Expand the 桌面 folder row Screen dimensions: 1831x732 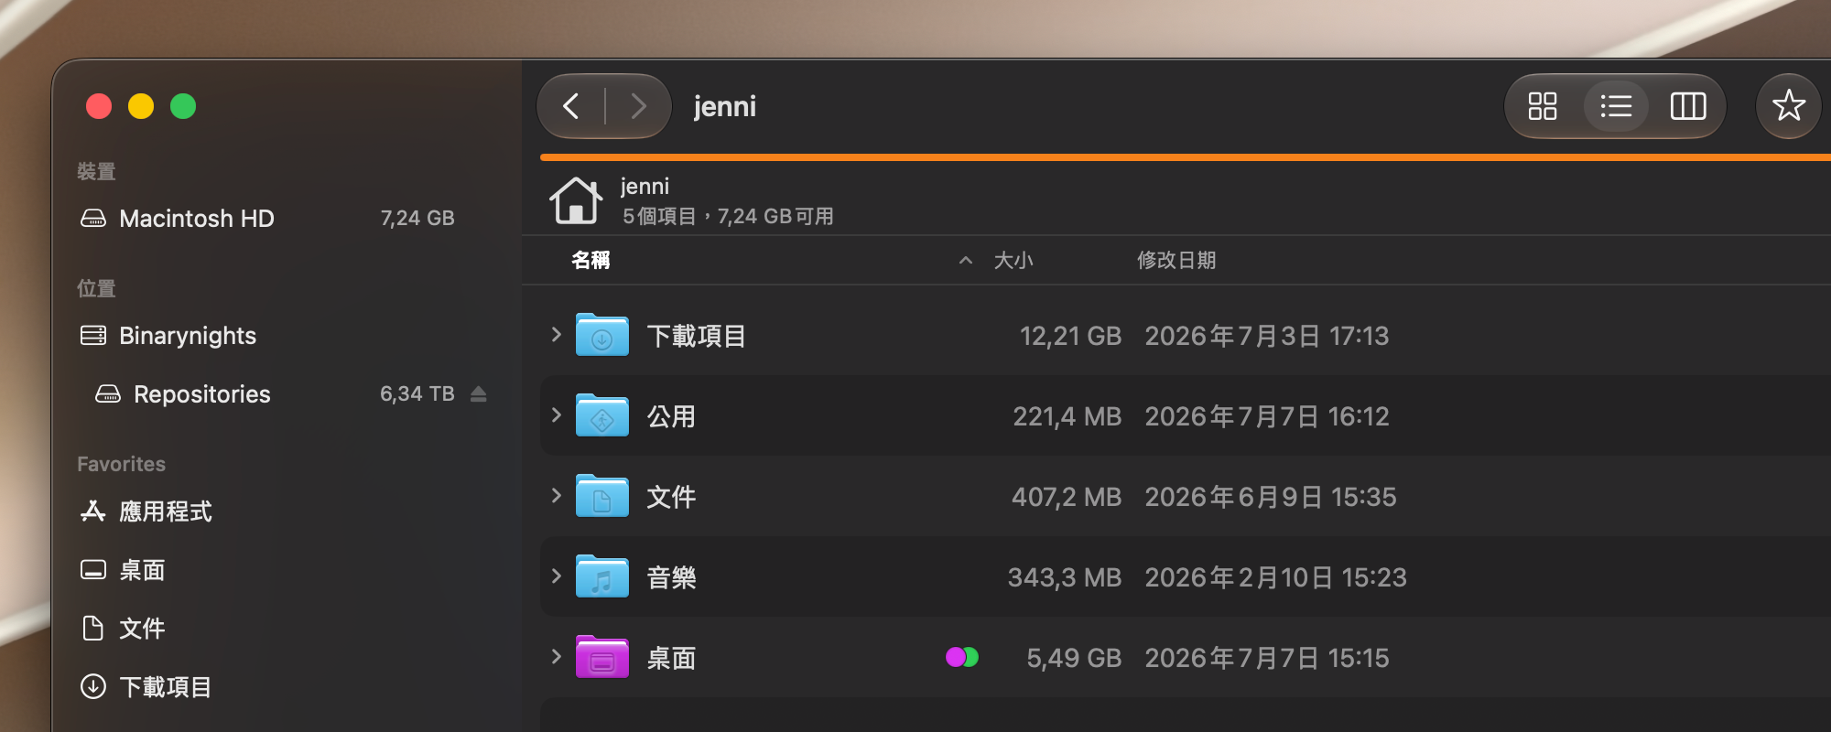pos(556,657)
